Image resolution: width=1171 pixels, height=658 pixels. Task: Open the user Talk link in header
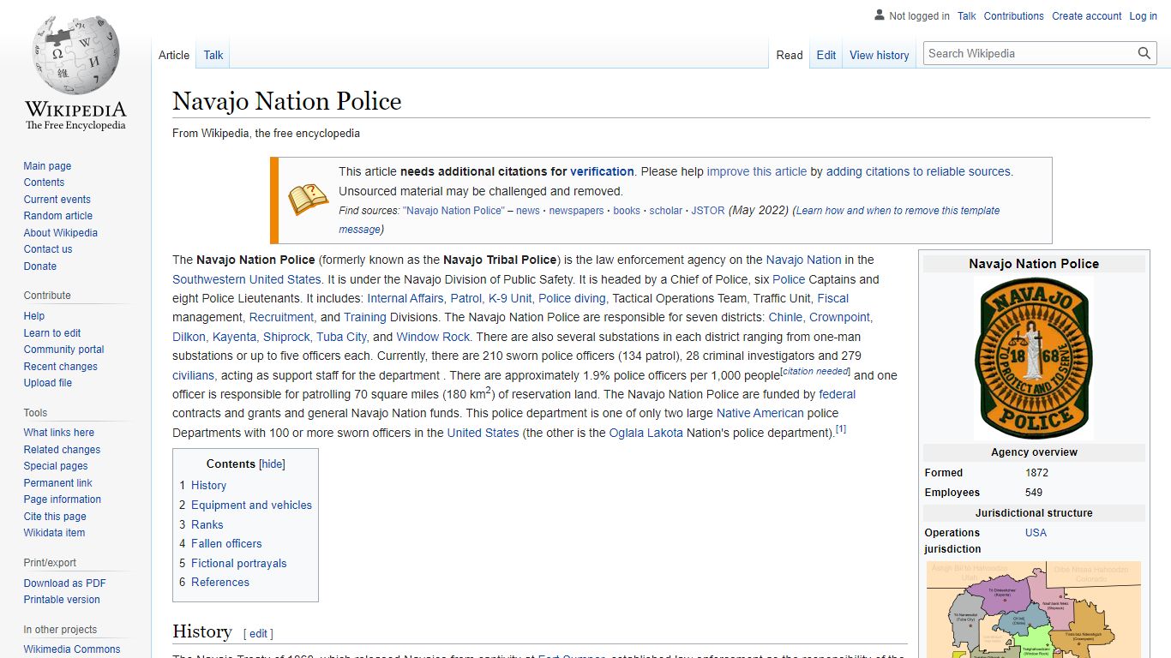967,15
